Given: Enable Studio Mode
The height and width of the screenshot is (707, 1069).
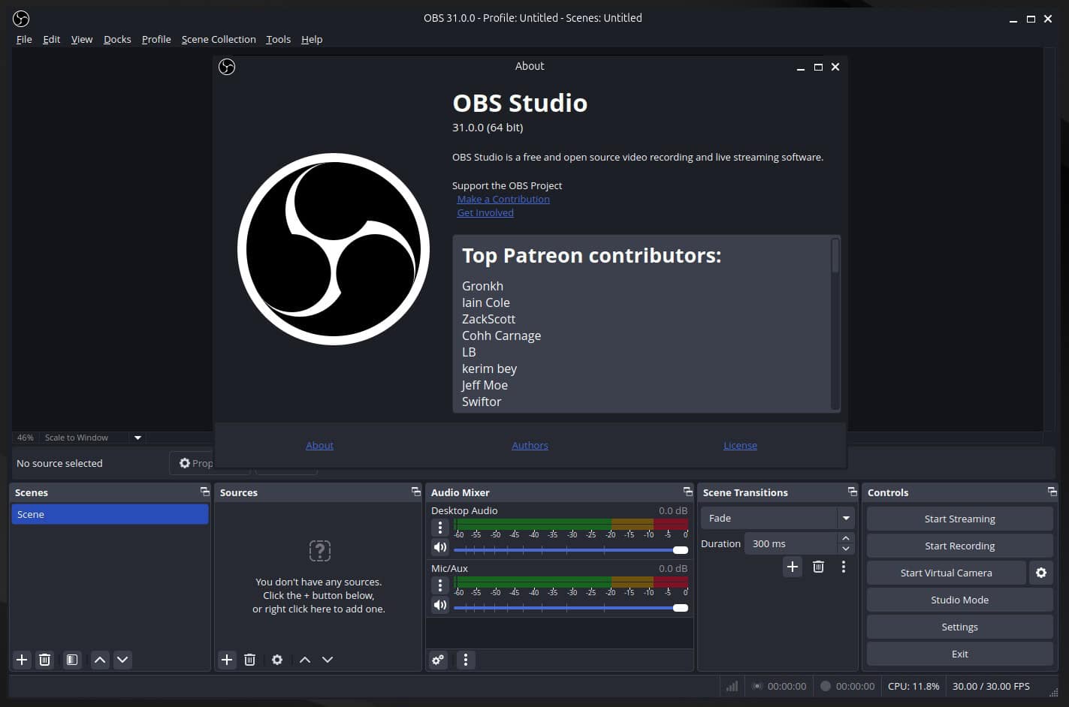Looking at the screenshot, I should [x=959, y=600].
